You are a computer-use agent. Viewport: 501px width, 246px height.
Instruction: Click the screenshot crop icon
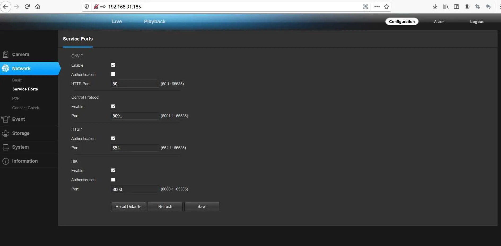[478, 7]
